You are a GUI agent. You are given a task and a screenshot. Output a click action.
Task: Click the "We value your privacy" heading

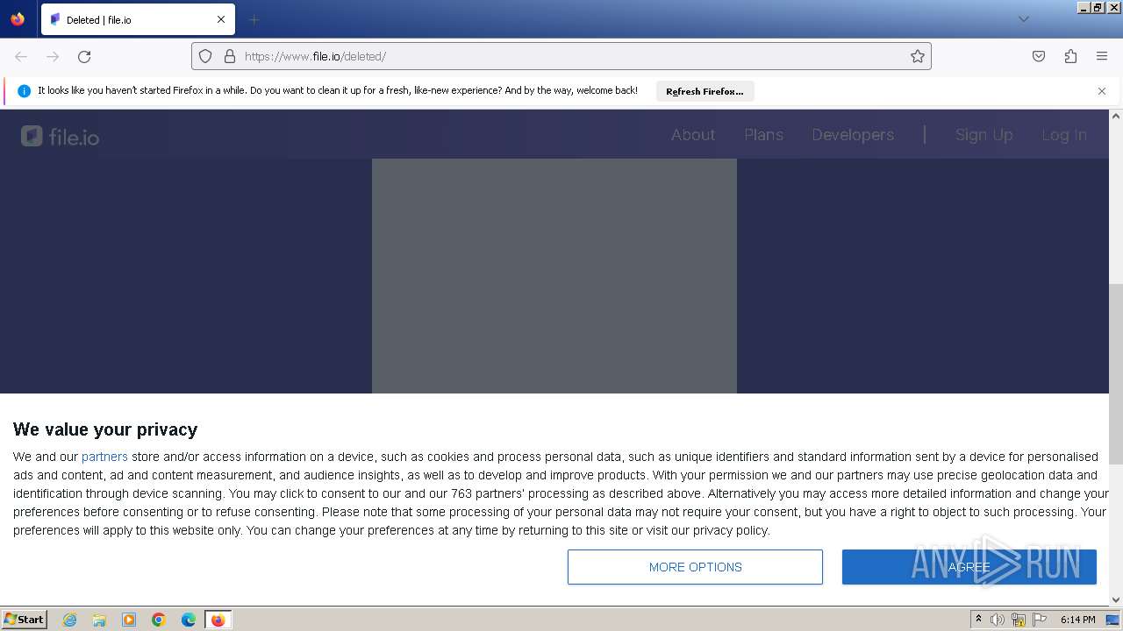pyautogui.click(x=105, y=429)
